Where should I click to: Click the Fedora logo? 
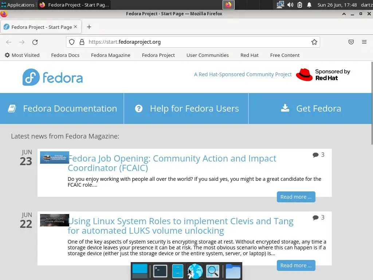point(52,77)
